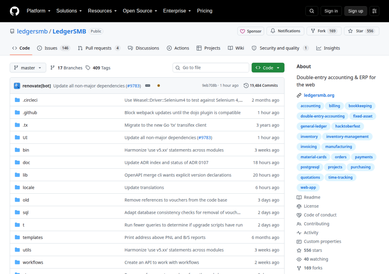This screenshot has width=389, height=274.
Task: Select the hacktoberfest topic tag
Action: (348, 126)
